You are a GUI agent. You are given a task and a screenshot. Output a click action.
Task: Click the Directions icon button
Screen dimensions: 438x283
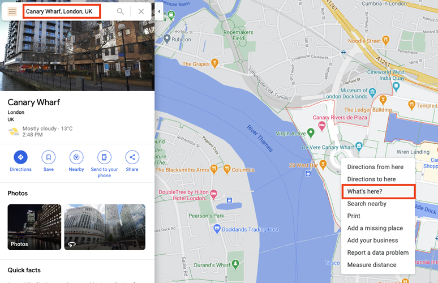21,157
